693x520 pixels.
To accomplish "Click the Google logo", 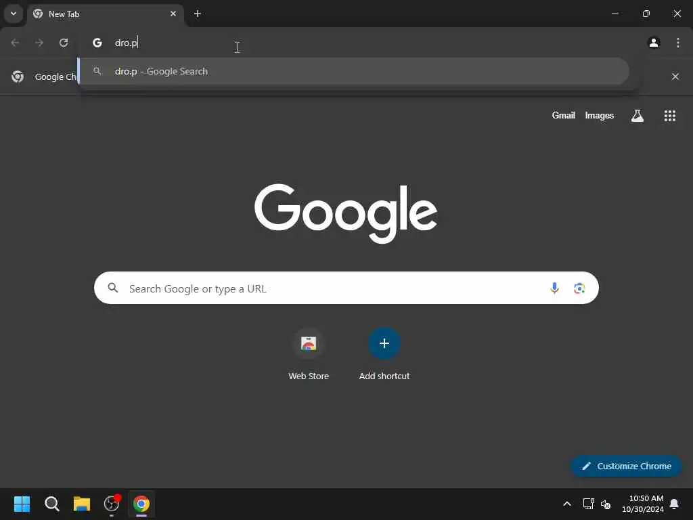I will coord(346,213).
